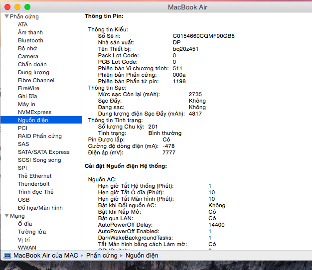Select Chẩn đoán in the sidebar
This screenshot has width=312, height=270.
(32, 64)
